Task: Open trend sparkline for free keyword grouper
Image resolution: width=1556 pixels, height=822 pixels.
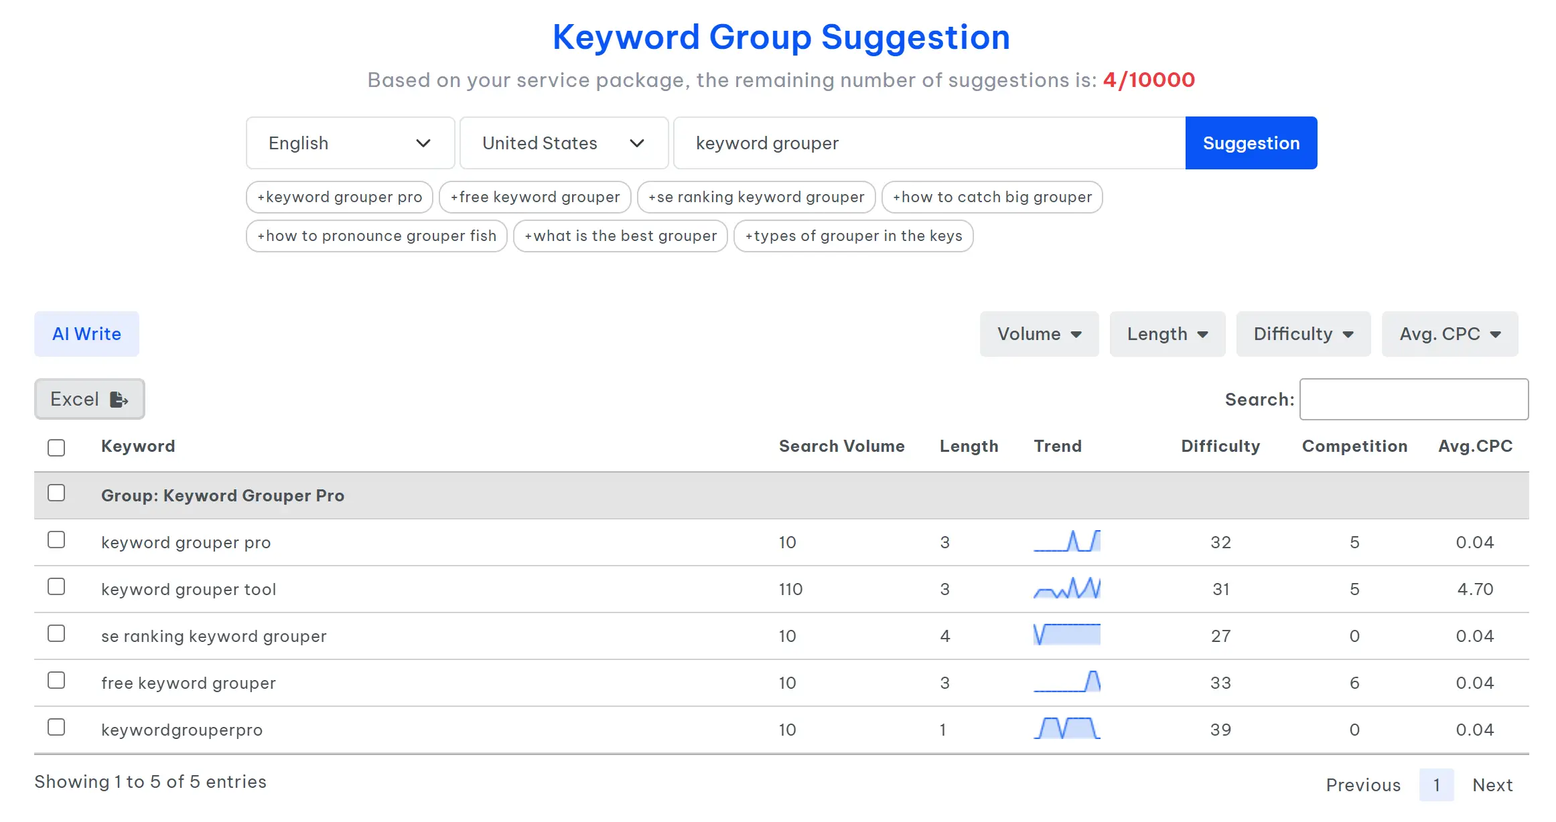Action: click(x=1067, y=681)
